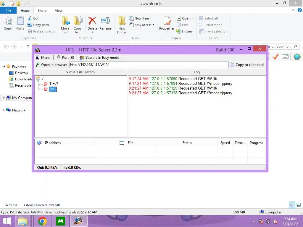
Task: Select the root home folder in Virtual File System
Action: (38, 78)
